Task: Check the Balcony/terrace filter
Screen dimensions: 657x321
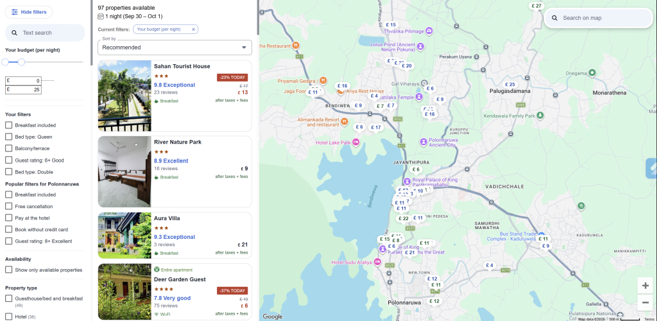Action: (9, 148)
